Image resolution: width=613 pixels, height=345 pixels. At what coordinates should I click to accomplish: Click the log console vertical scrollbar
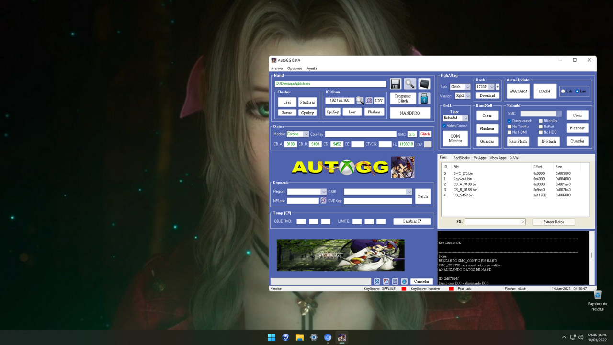[592, 258]
